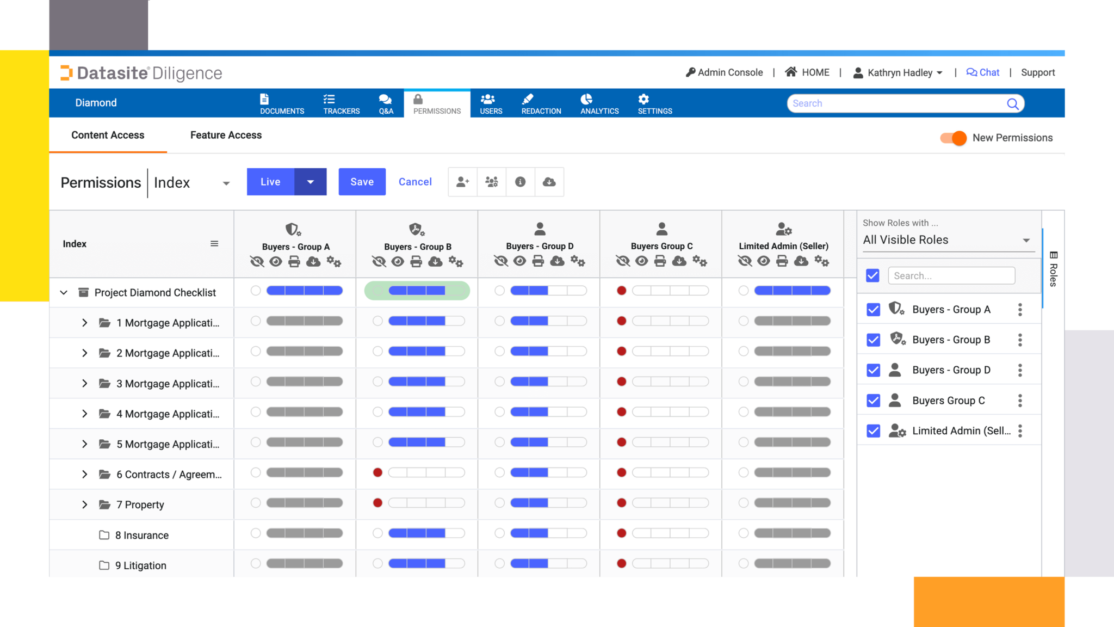Open the Redaction section in the navigation bar

tap(541, 103)
